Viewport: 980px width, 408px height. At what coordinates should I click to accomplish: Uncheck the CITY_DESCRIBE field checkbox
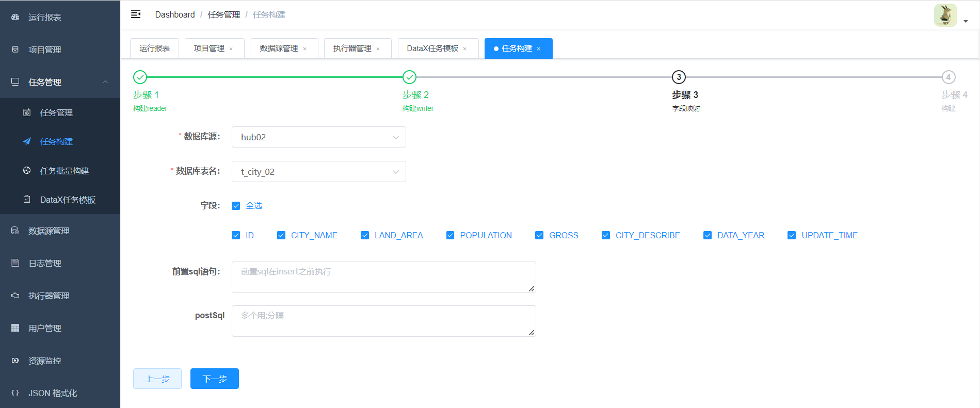(x=606, y=235)
